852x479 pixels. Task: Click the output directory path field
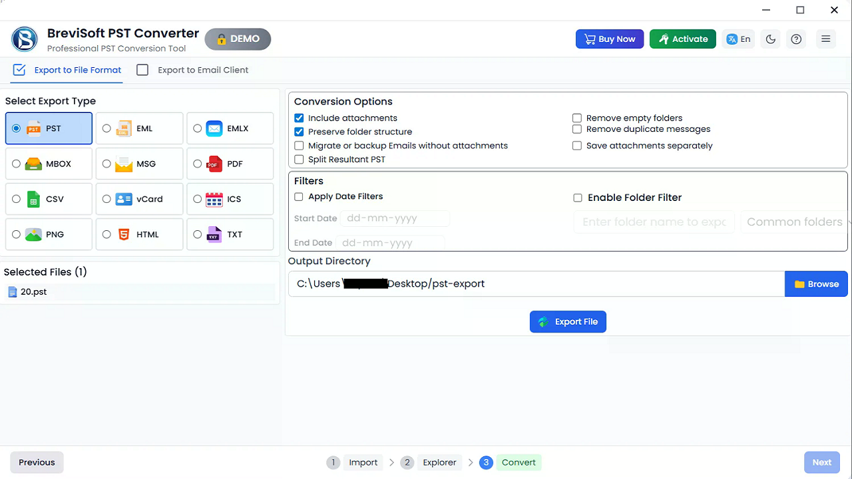click(536, 284)
